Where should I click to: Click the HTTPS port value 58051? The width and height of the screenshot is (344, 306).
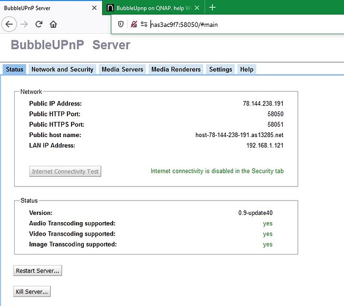(275, 125)
